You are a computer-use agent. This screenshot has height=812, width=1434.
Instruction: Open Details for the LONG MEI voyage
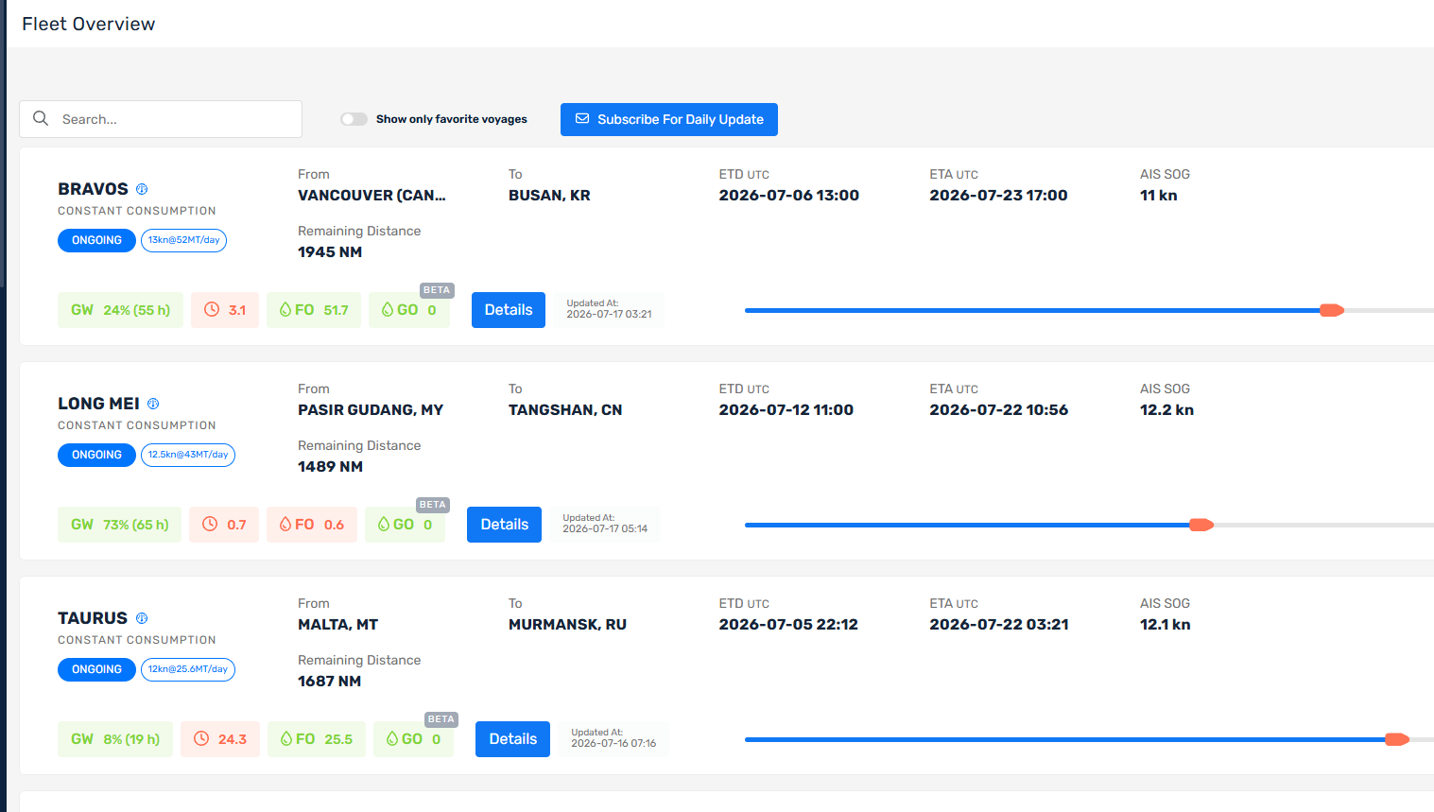(x=505, y=525)
